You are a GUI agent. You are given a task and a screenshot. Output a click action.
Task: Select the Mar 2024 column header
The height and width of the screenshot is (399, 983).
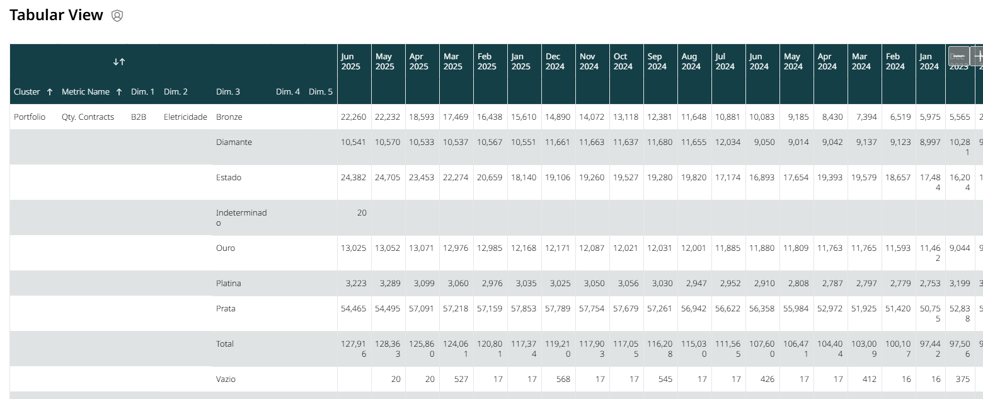coord(861,62)
